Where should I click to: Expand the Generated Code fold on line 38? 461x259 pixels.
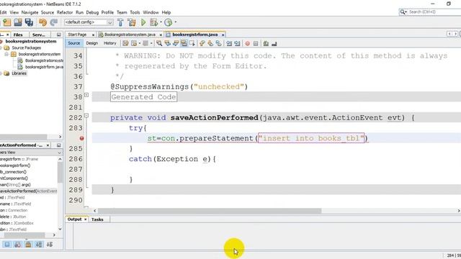(x=86, y=95)
